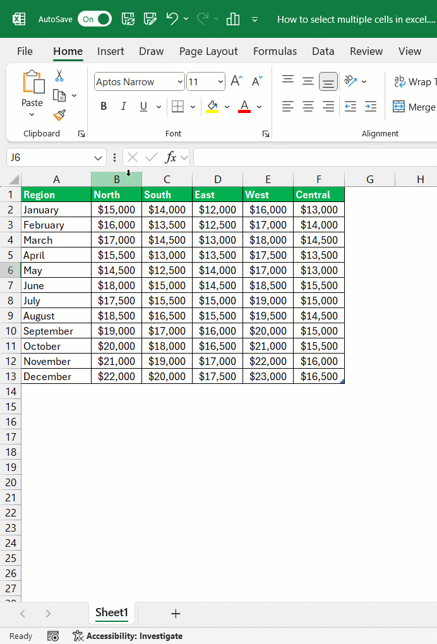Click the macro recording status bar icon
Image resolution: width=437 pixels, height=644 pixels.
pyautogui.click(x=53, y=636)
